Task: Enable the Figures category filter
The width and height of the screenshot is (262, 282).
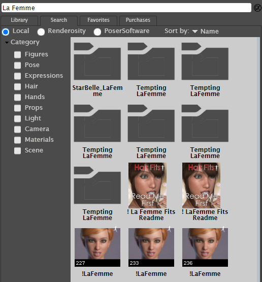Action: (17, 55)
